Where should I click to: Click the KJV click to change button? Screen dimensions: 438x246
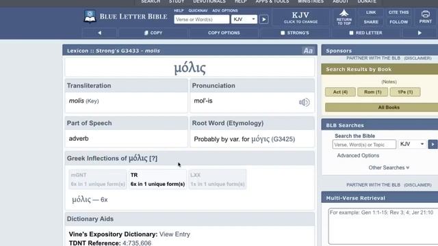click(x=300, y=17)
